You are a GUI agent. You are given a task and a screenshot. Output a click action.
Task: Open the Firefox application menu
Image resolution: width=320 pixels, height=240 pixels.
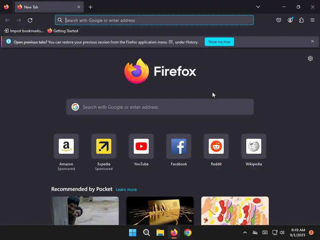pos(312,20)
